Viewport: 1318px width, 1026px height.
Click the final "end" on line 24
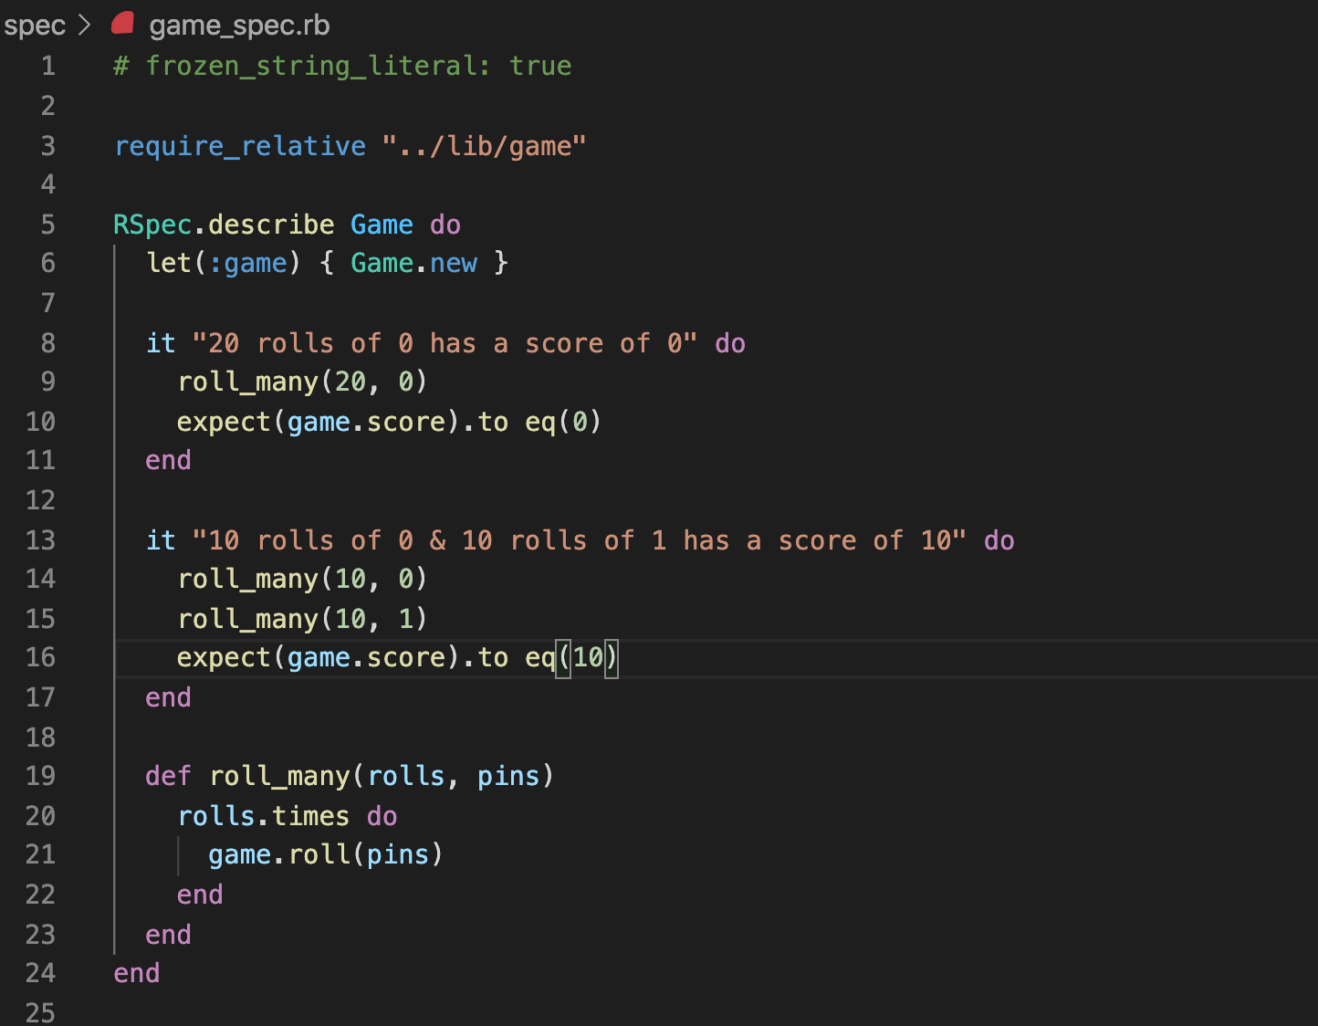pos(135,972)
